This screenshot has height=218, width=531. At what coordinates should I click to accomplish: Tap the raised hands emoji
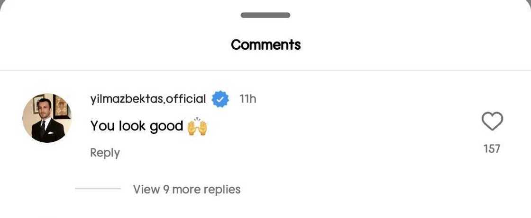click(x=197, y=126)
